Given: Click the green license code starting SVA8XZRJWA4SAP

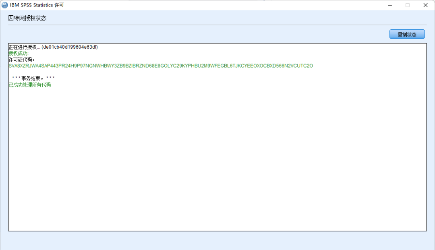Looking at the screenshot, I should coord(161,66).
